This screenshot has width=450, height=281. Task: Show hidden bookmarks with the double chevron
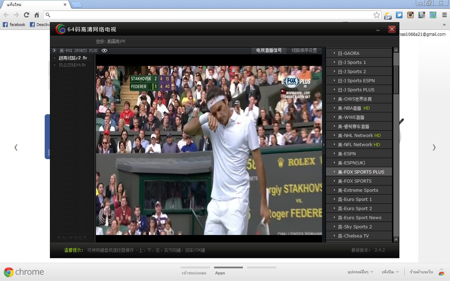click(444, 25)
